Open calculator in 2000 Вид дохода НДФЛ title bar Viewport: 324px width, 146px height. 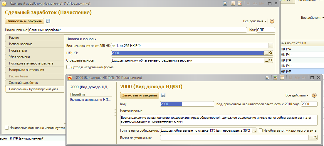(275, 78)
